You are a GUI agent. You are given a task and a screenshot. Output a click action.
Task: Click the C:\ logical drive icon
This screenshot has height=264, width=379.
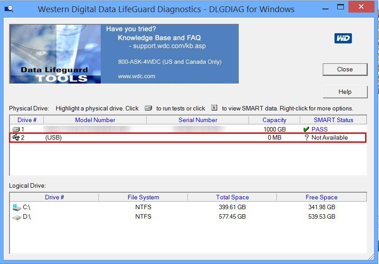coord(17,207)
